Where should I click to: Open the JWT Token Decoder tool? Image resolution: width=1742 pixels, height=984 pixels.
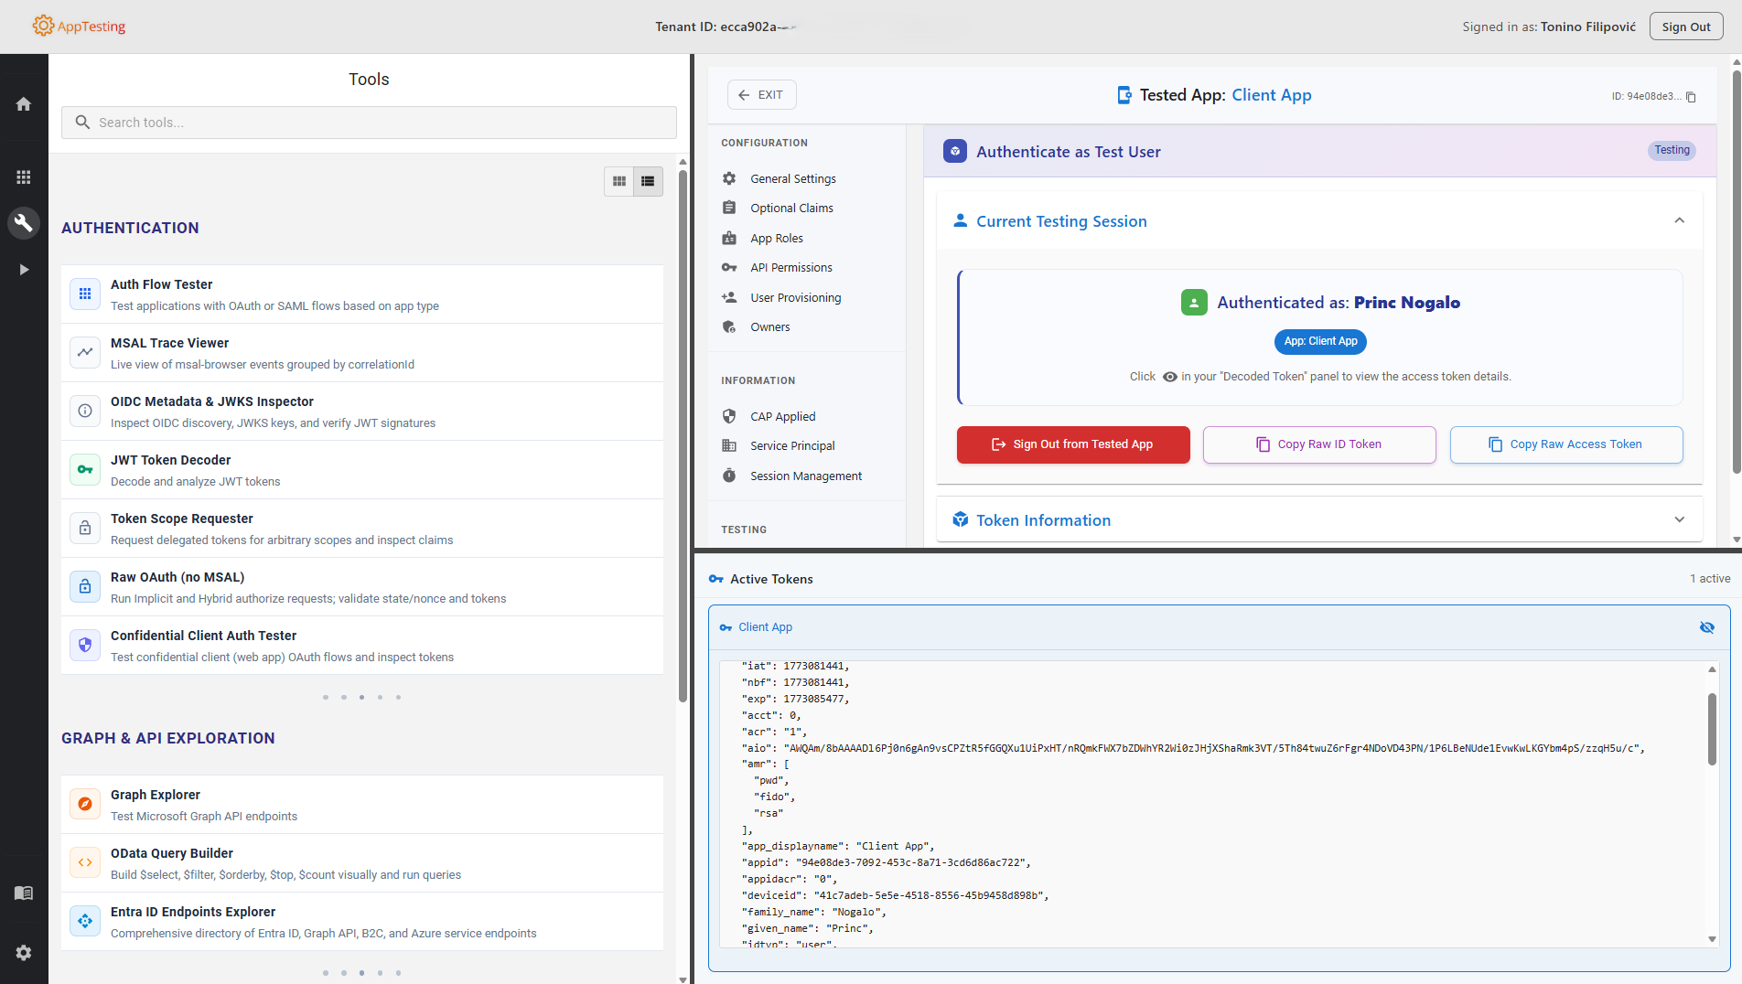pyautogui.click(x=169, y=469)
